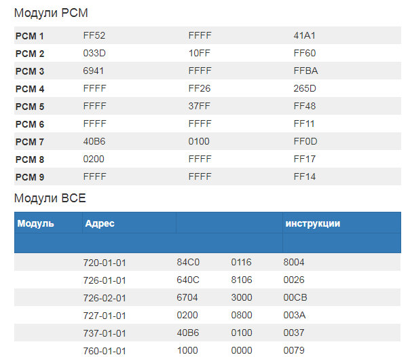410x357 pixels.
Task: Select the PCM 1 row label
Action: click(30, 36)
